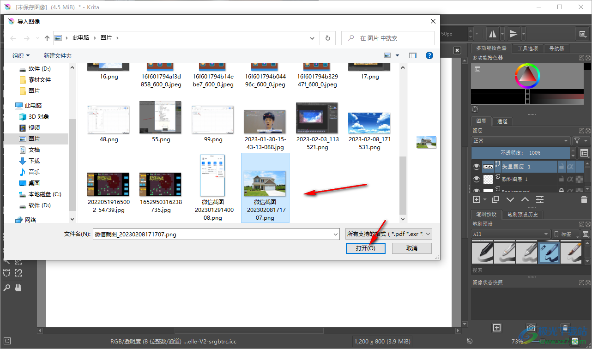Select file 微信截图_20230129140008.png
This screenshot has width=592, height=349.
click(x=213, y=188)
